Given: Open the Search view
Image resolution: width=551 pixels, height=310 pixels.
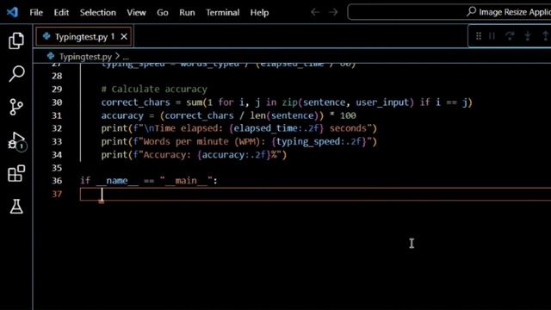Looking at the screenshot, I should pyautogui.click(x=16, y=73).
